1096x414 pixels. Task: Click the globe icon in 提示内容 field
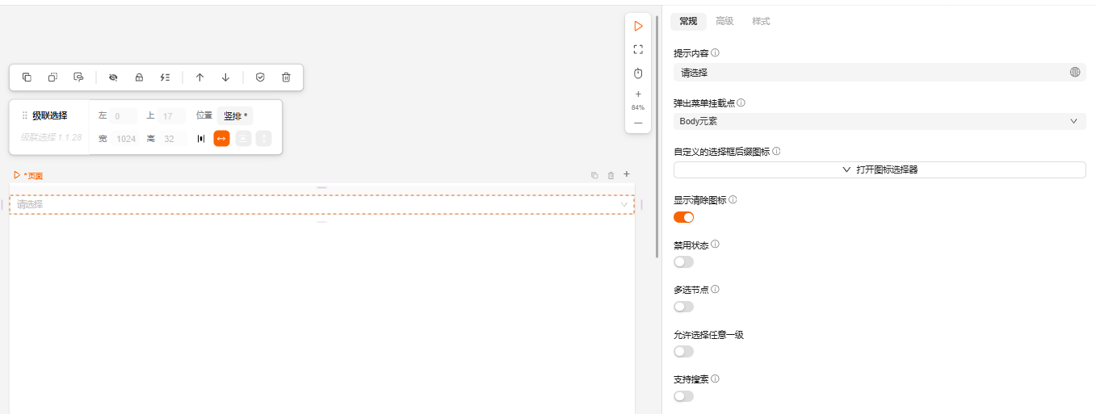pyautogui.click(x=1075, y=72)
